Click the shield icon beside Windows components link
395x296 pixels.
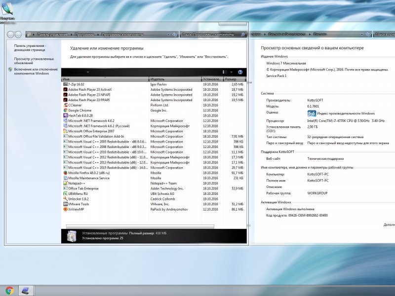[10, 69]
